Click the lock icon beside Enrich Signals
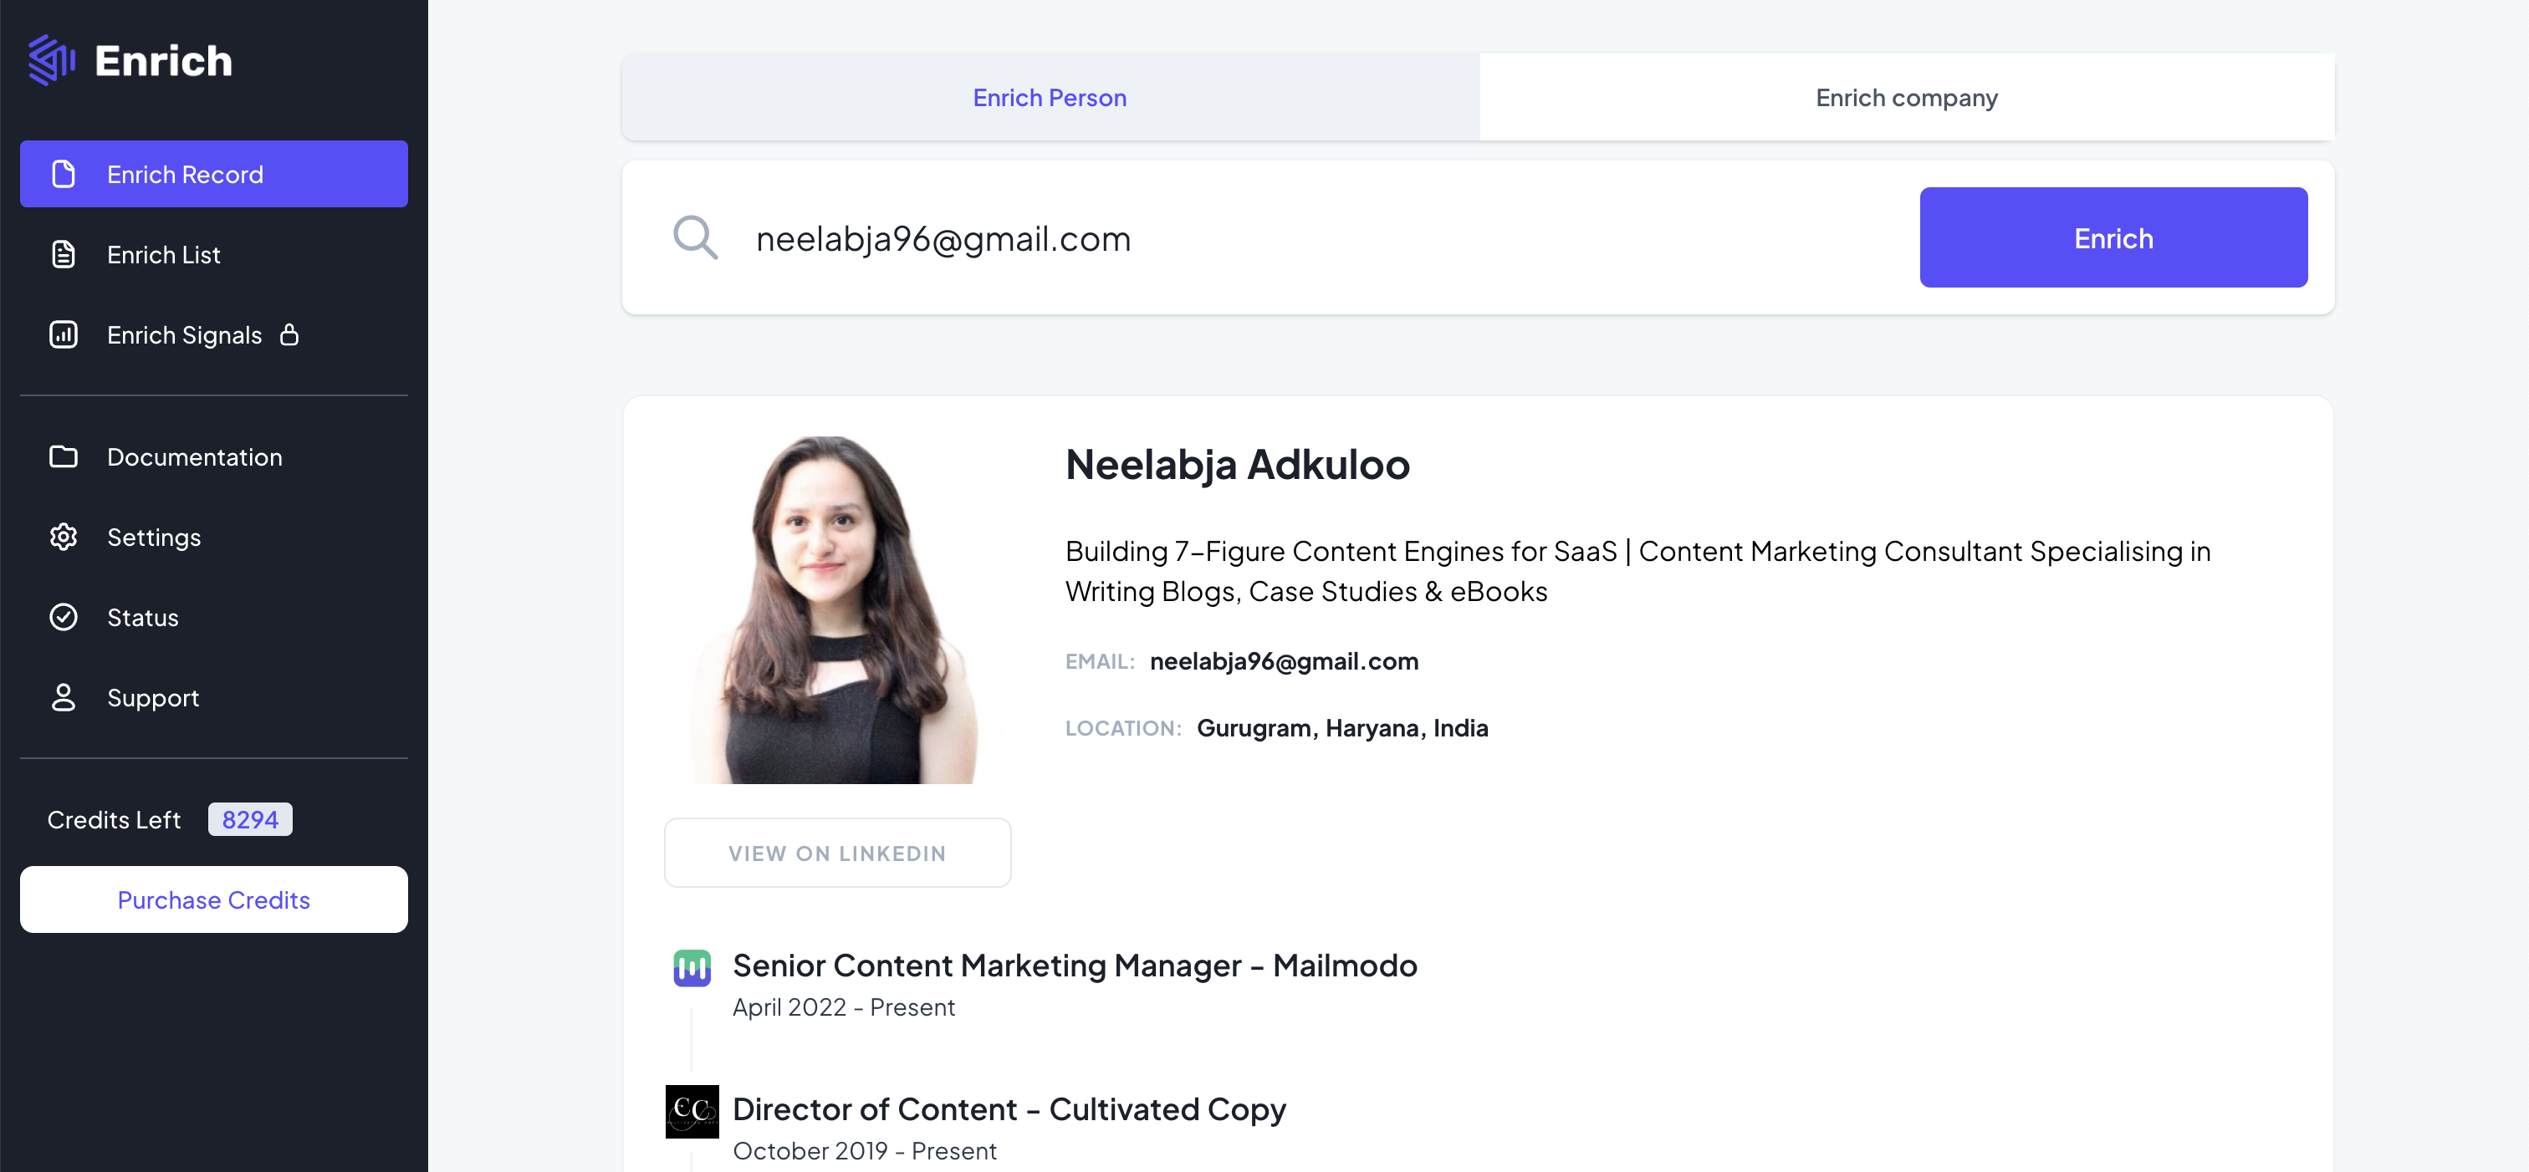The width and height of the screenshot is (2529, 1172). [289, 334]
